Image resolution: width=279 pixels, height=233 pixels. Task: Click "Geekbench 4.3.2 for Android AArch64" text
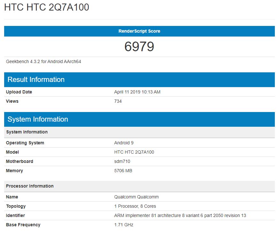tap(43, 62)
